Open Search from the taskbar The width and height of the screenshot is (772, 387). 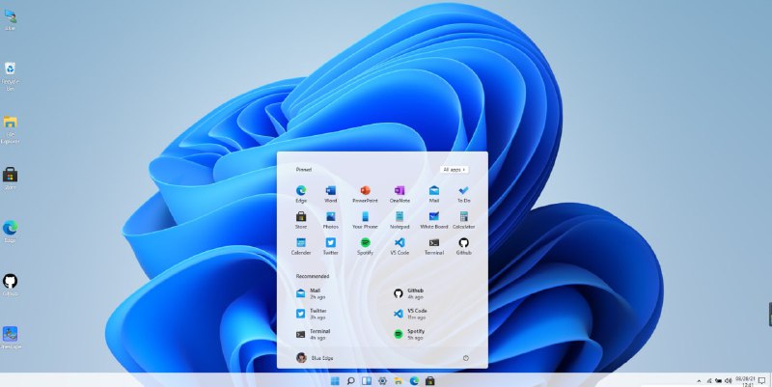(350, 380)
